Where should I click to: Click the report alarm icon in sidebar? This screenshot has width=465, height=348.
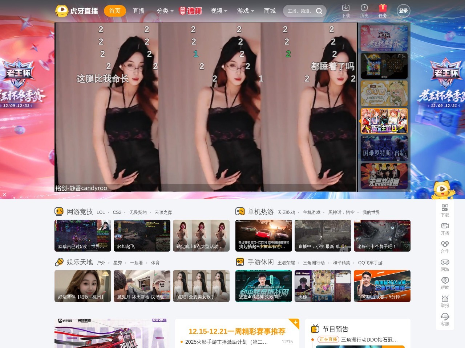pyautogui.click(x=445, y=298)
